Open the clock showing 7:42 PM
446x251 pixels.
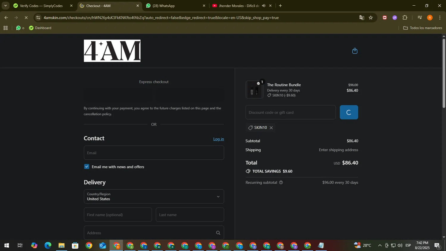coord(422,246)
